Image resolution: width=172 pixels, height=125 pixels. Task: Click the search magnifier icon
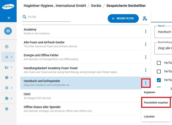(x=24, y=17)
